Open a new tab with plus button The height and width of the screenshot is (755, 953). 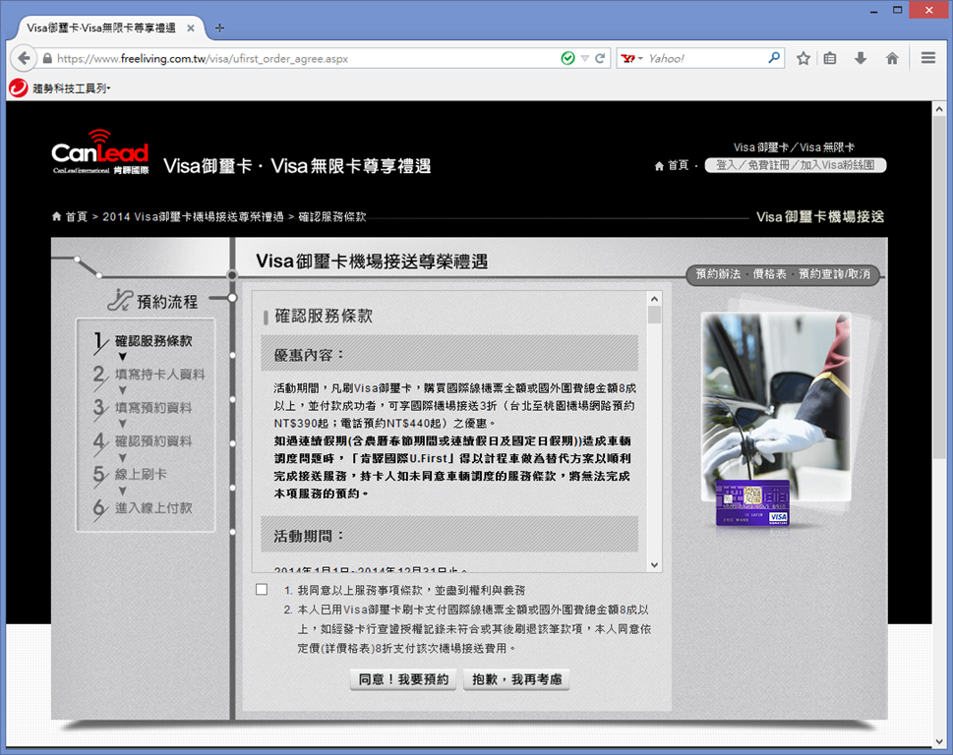(x=219, y=28)
